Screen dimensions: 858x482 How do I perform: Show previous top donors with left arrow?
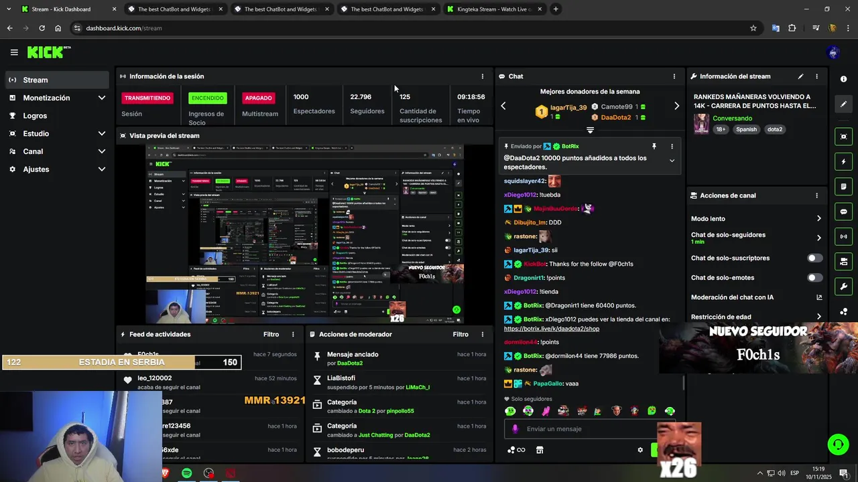click(503, 106)
